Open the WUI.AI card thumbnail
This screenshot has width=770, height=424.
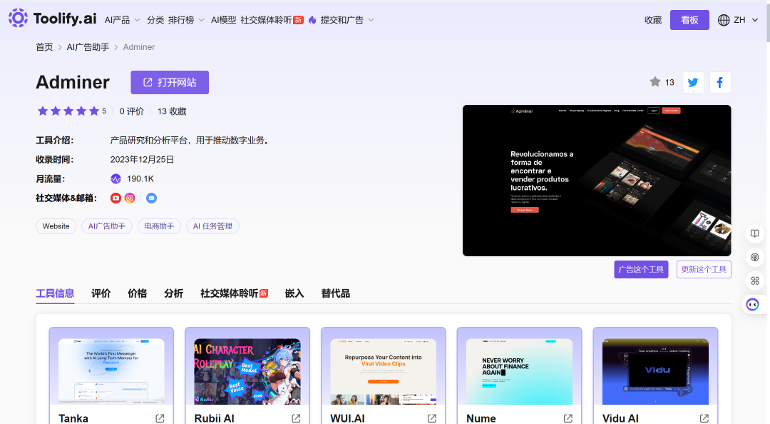coord(384,371)
